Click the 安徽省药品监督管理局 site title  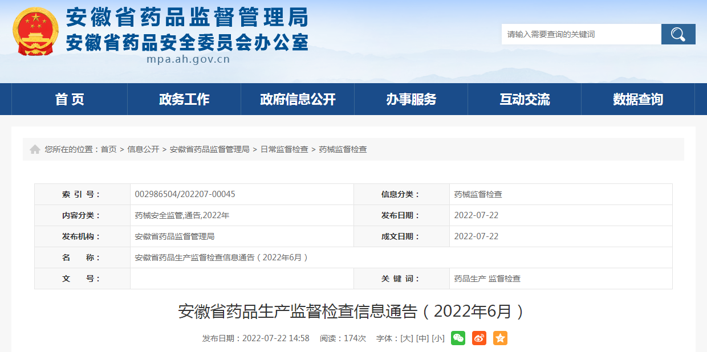pos(187,18)
